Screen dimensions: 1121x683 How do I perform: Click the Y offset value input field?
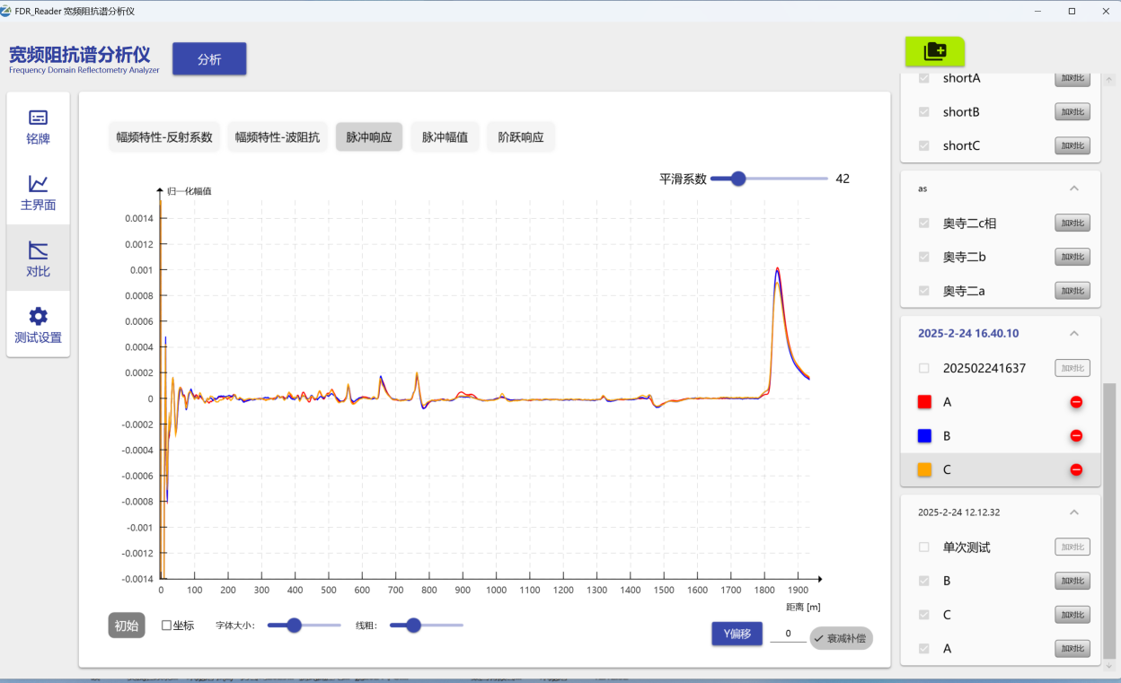pyautogui.click(x=787, y=634)
